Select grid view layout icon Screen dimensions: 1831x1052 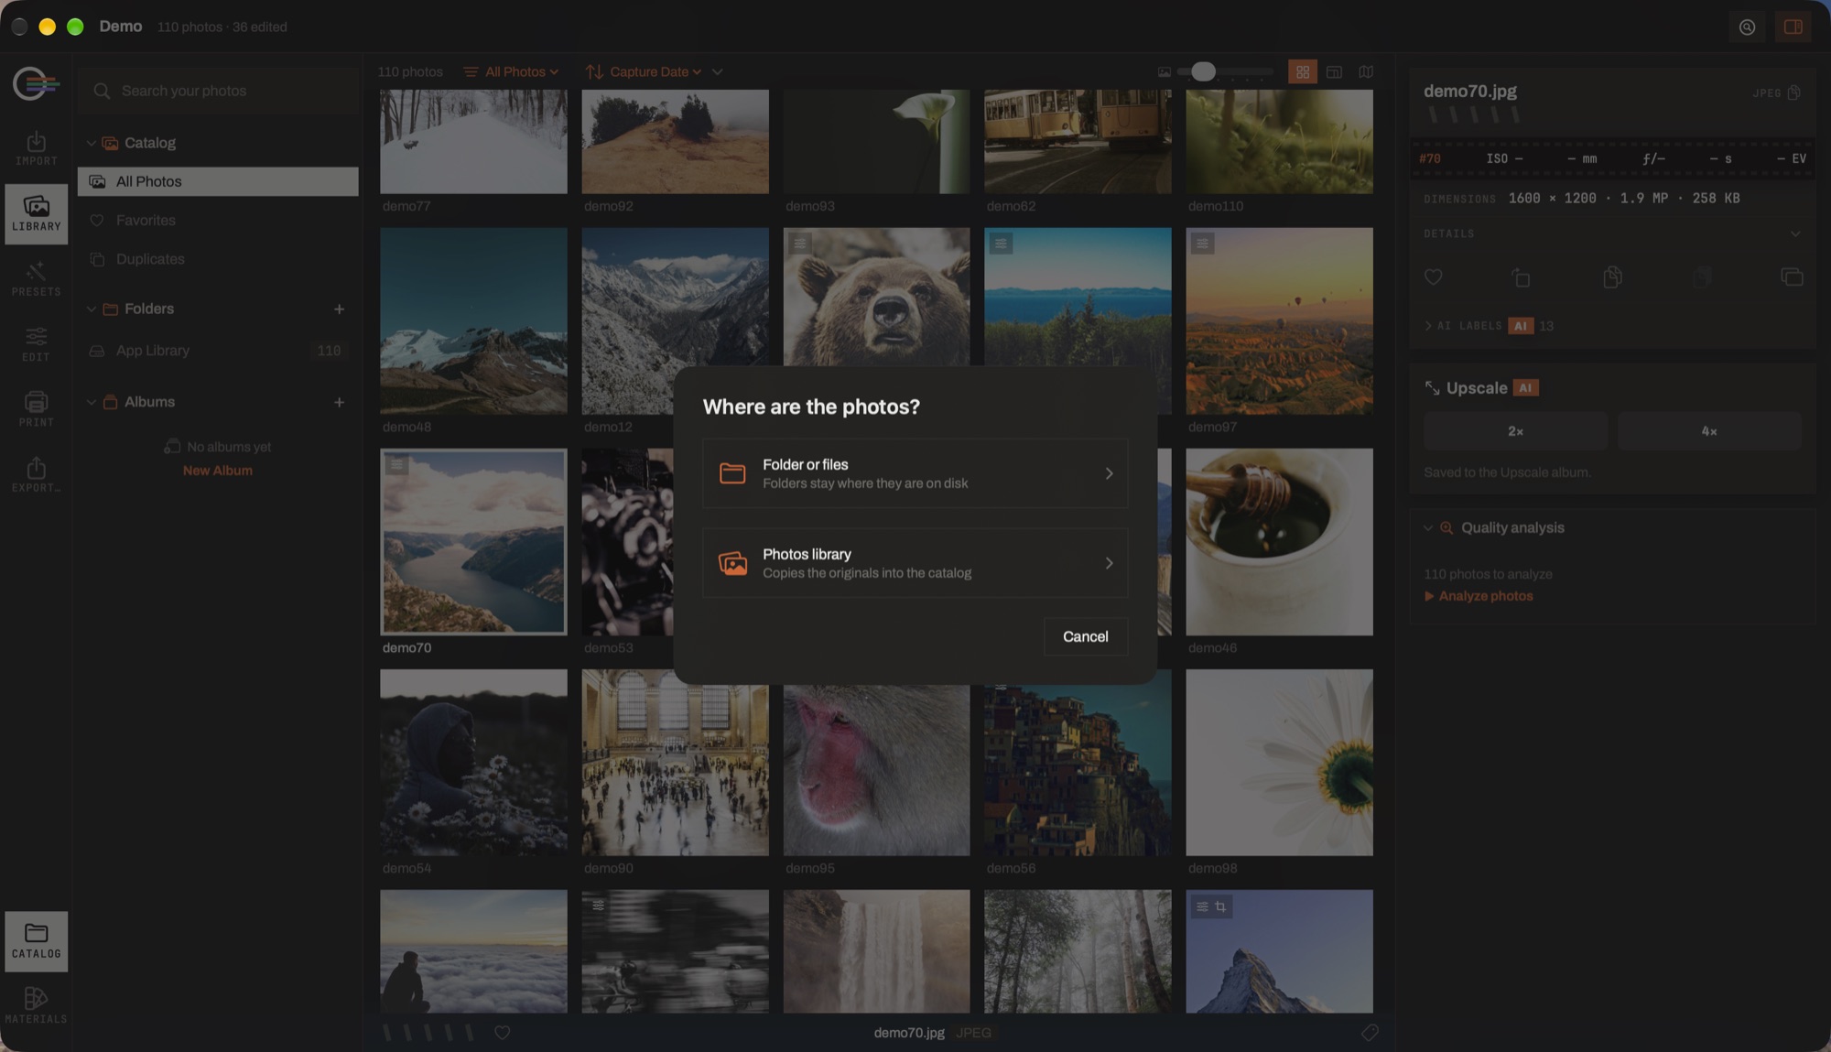click(1302, 71)
